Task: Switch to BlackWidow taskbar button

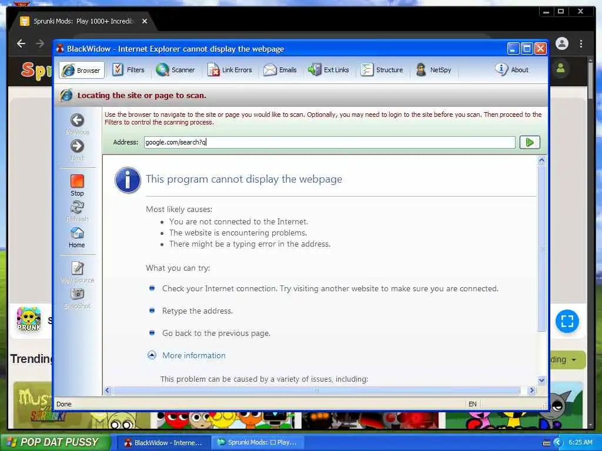Action: (163, 443)
